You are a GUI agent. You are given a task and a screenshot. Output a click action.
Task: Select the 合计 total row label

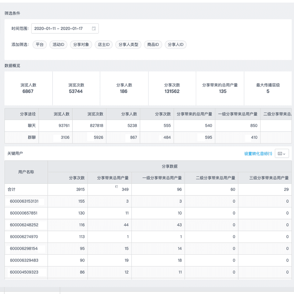click(11, 189)
